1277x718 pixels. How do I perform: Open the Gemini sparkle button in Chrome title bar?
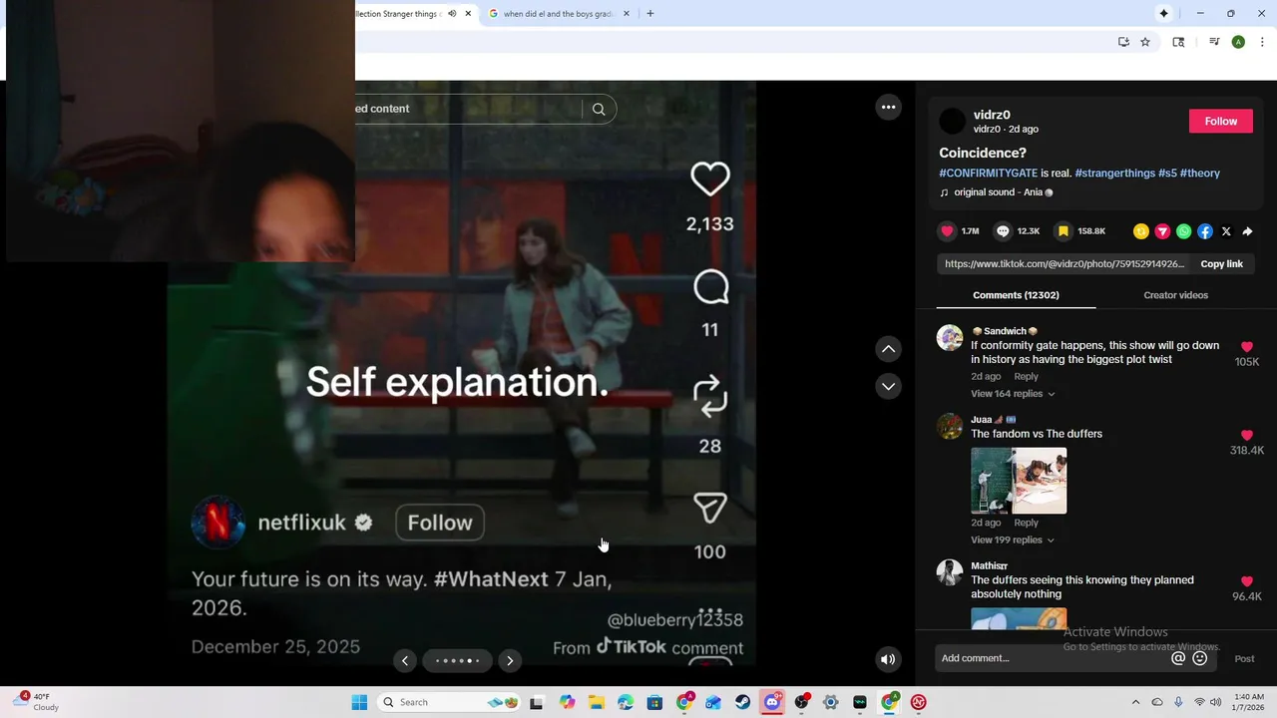1163,14
